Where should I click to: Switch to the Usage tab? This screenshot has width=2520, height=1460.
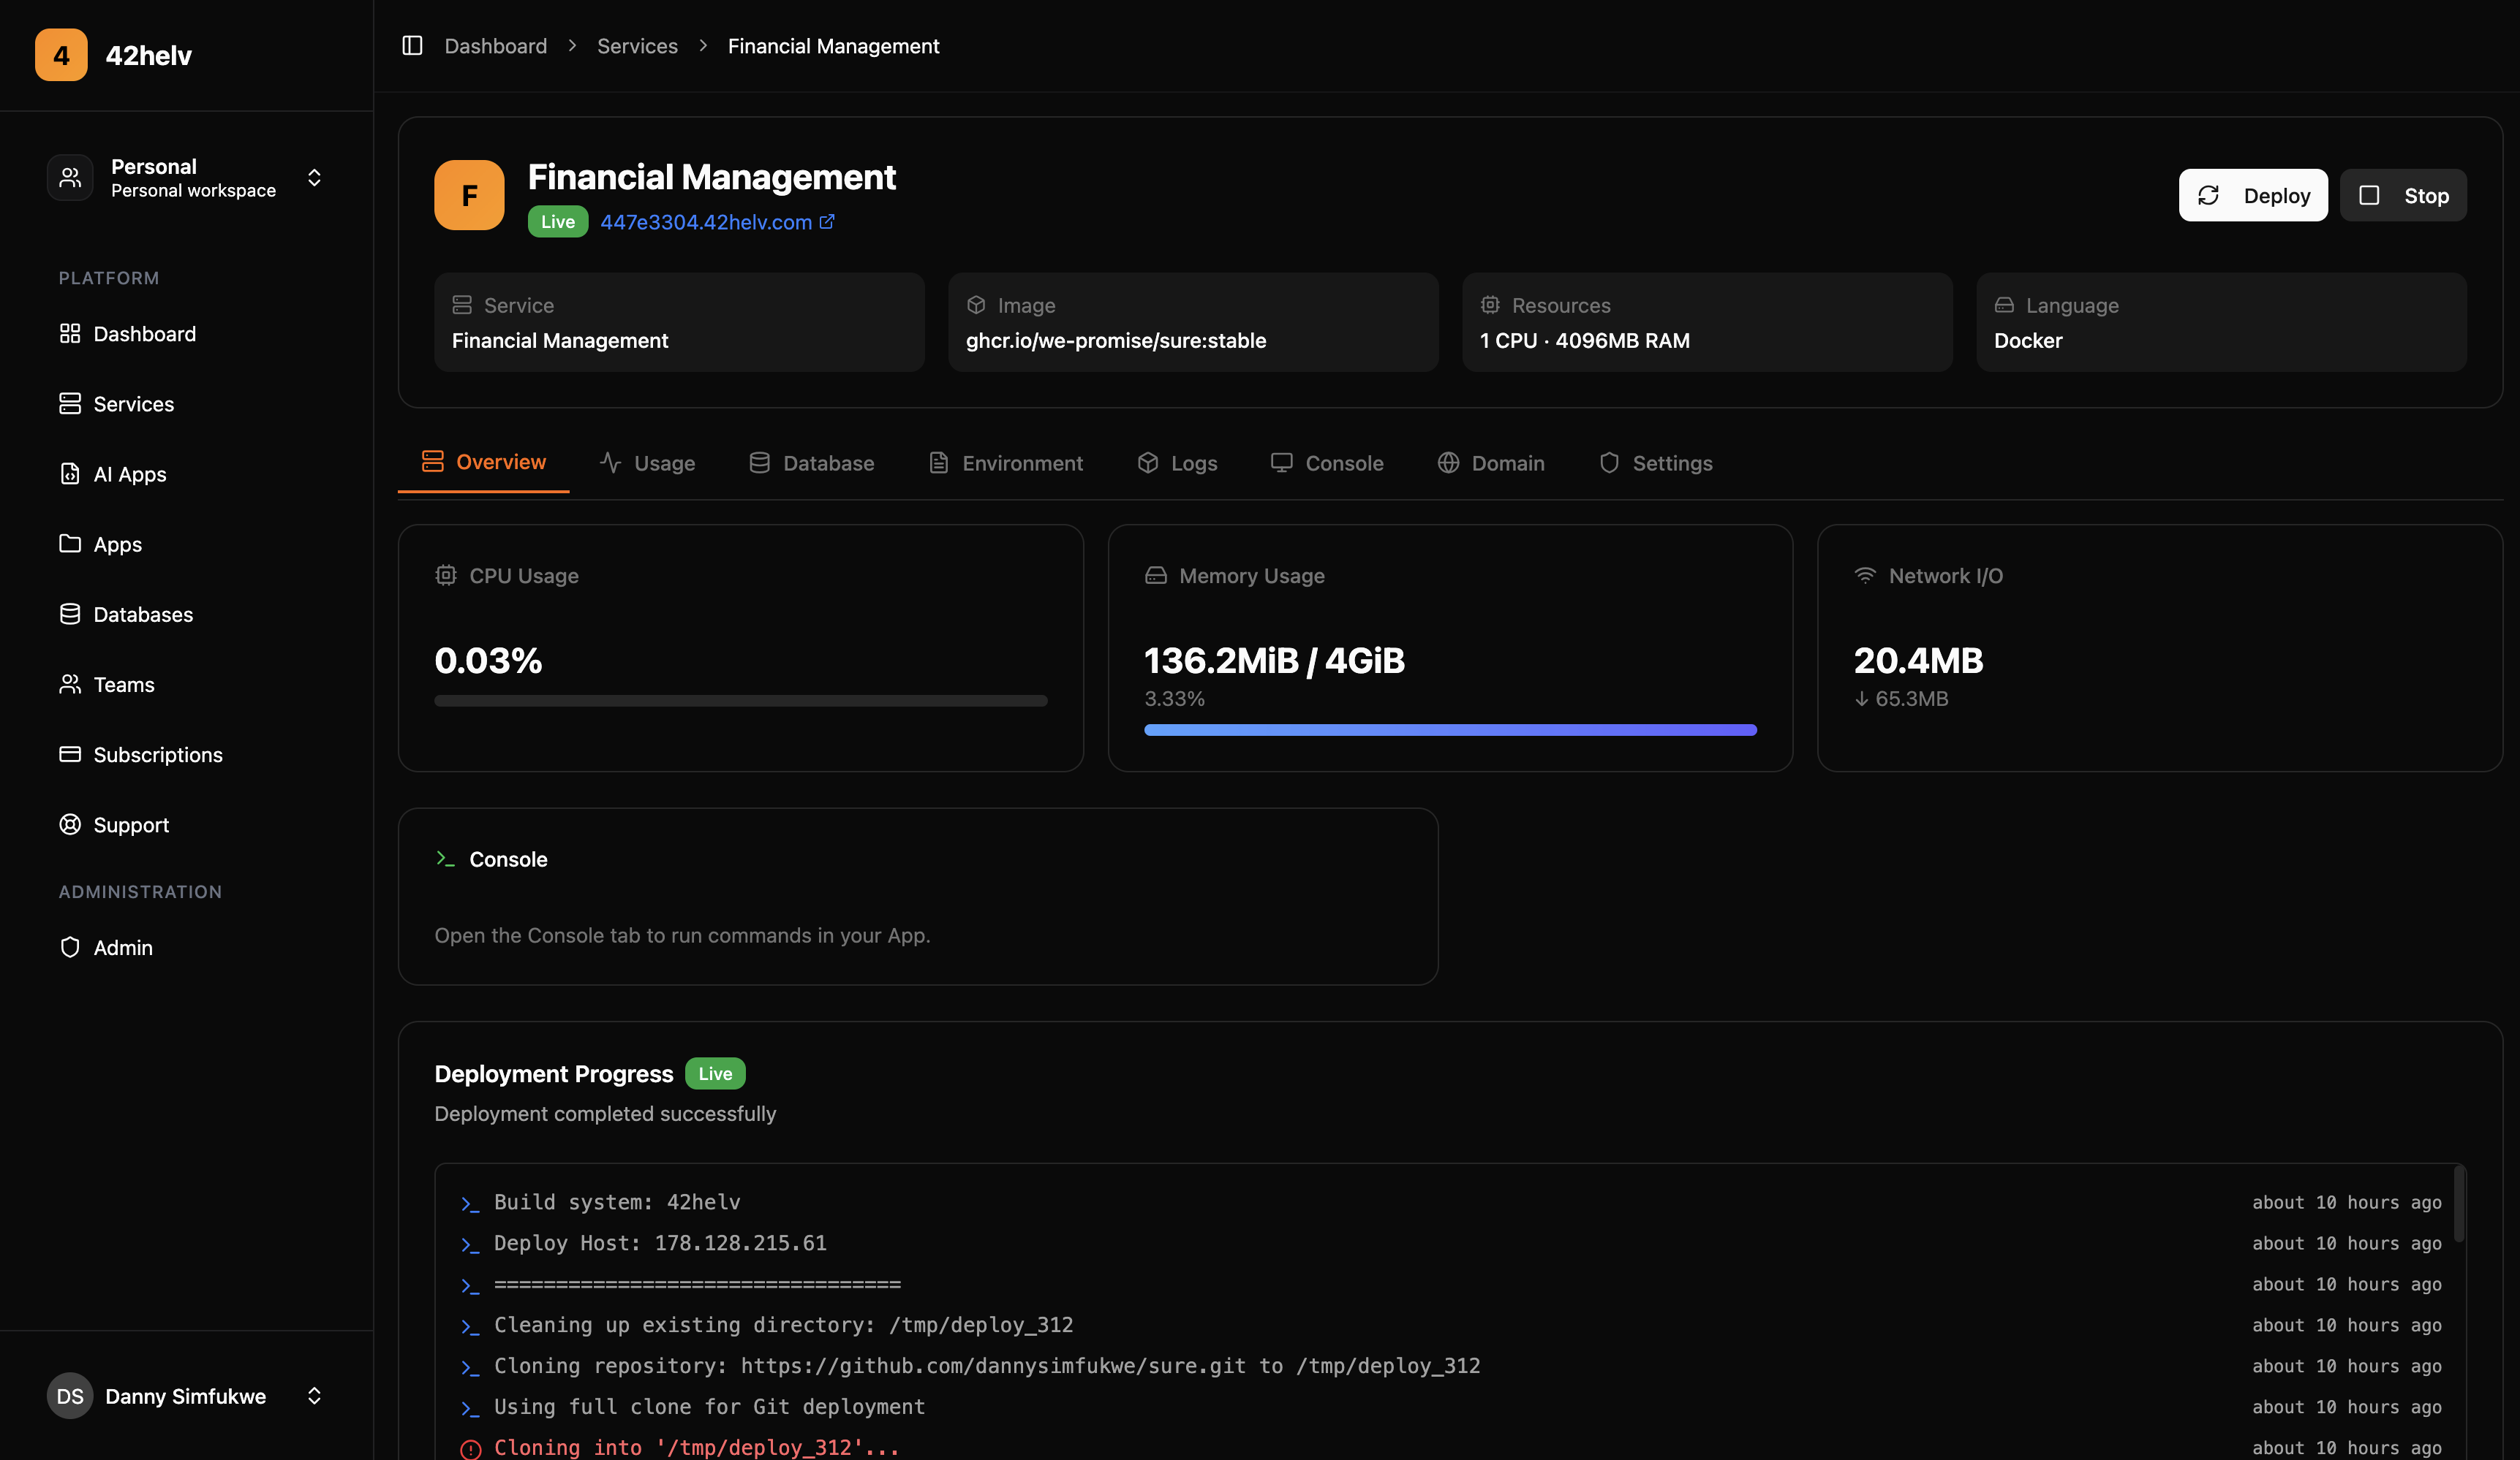tap(647, 463)
